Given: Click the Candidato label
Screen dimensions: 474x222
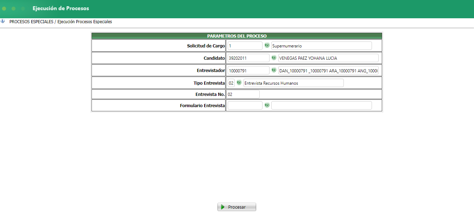Looking at the screenshot, I should pos(214,58).
